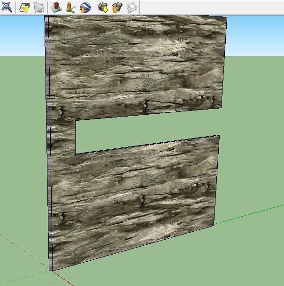Open the Add New Building tool

coord(56,7)
